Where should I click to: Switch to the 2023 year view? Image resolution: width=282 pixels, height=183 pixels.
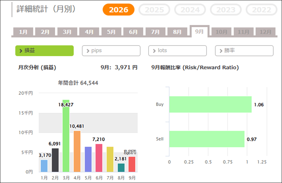click(x=226, y=9)
